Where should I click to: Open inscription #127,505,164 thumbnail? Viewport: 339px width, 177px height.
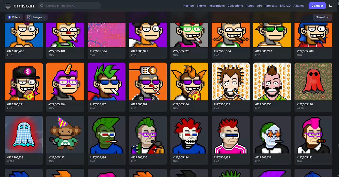click(189, 81)
